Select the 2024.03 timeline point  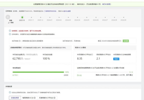coord(68,17)
